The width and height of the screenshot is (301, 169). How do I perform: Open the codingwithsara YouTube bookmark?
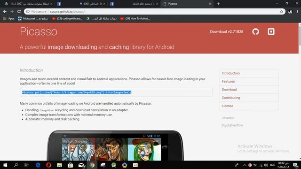(67, 19)
